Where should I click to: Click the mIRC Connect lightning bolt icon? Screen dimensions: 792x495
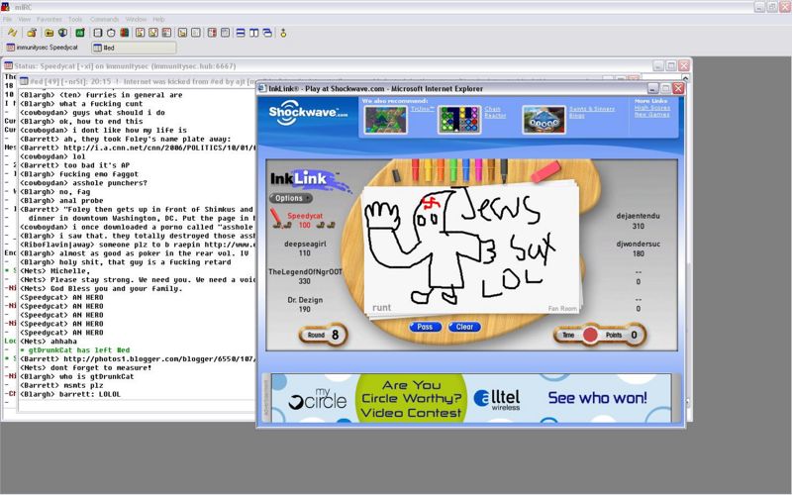coord(13,32)
